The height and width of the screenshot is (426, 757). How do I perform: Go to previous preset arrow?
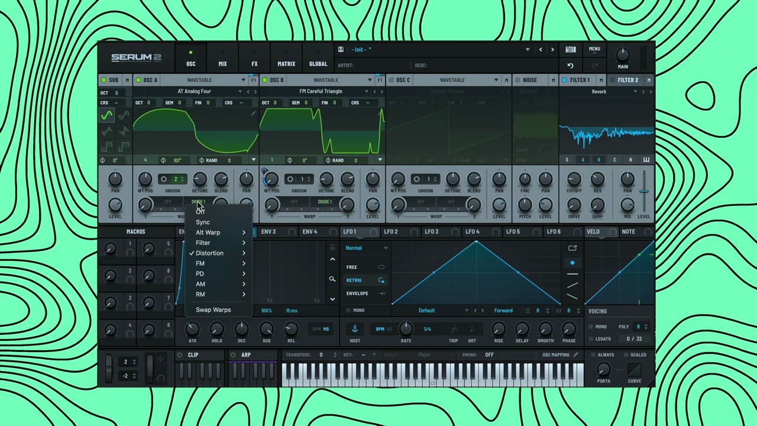(541, 50)
